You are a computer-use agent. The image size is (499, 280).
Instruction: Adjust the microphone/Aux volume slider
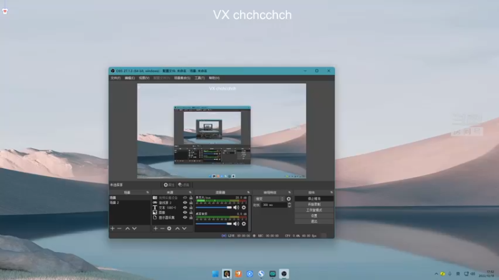point(213,207)
